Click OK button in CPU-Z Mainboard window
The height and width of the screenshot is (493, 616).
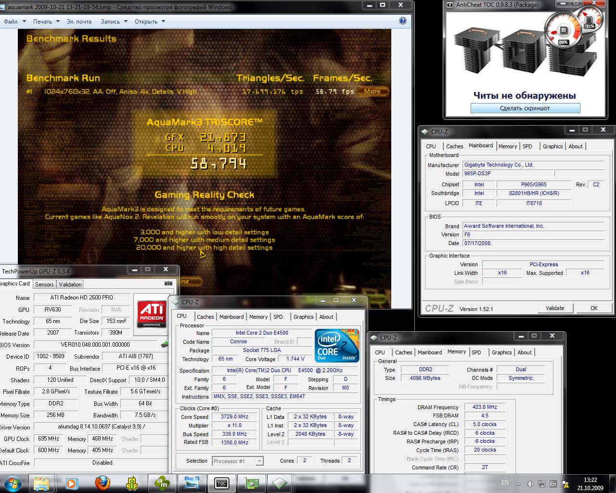coord(594,308)
